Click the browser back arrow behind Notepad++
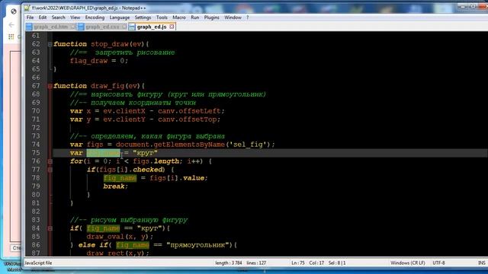Viewport: 488px width, 274px height. (11, 25)
